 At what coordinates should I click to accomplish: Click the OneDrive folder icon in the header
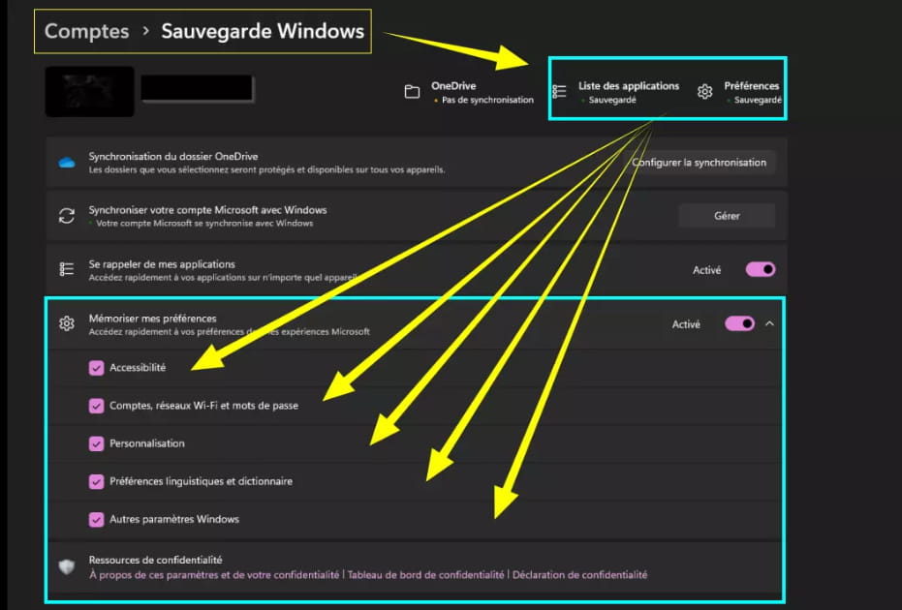click(412, 91)
